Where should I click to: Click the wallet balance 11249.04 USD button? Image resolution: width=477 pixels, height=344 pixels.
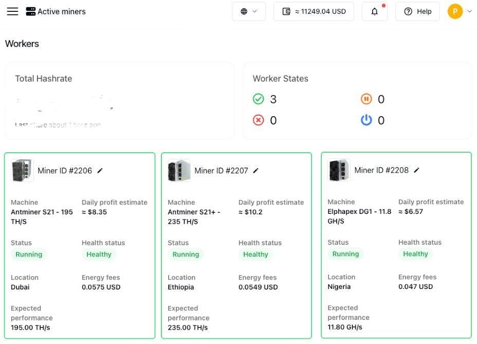pos(314,11)
